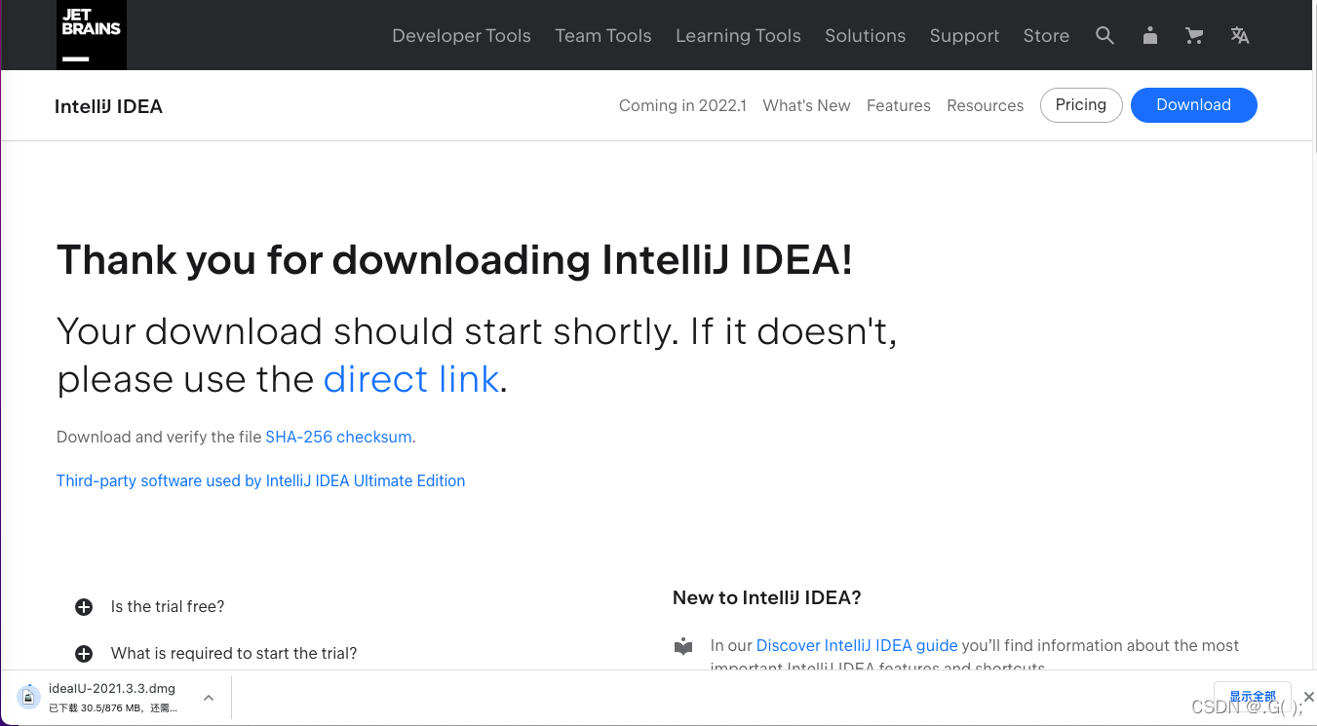Viewport: 1317px width, 726px height.
Task: Close the downloads bar
Action: (1309, 697)
